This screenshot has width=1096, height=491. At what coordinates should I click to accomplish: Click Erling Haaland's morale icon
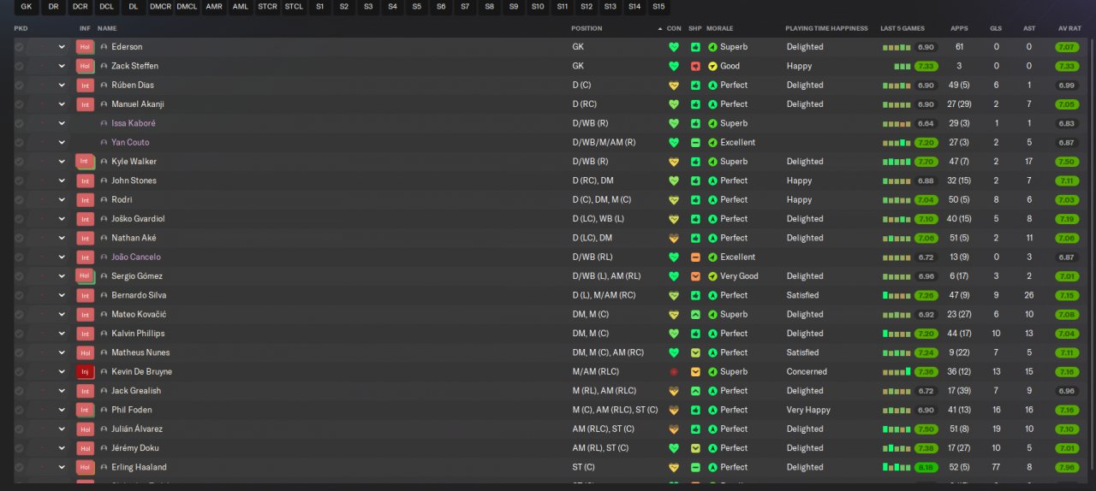[712, 468]
